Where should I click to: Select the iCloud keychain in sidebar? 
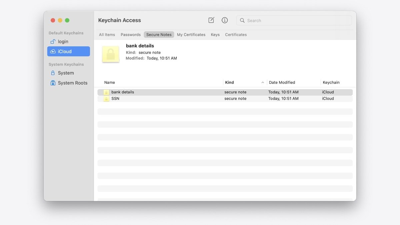click(x=69, y=51)
